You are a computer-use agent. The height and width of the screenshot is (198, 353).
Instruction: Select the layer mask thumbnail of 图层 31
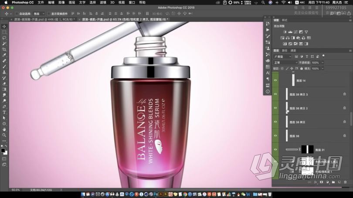(x=307, y=149)
